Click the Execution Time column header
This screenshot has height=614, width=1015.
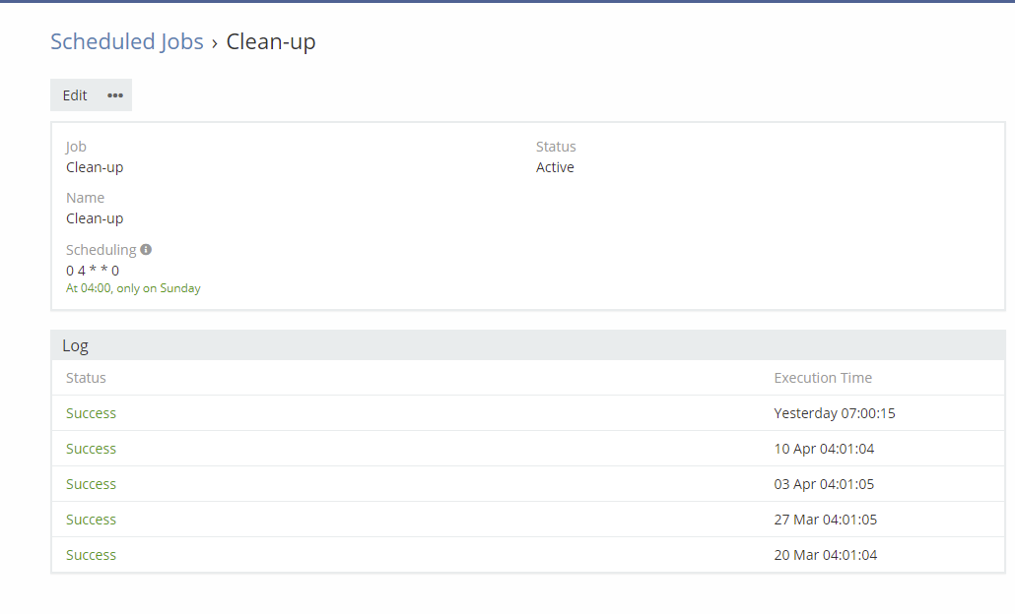click(x=823, y=378)
